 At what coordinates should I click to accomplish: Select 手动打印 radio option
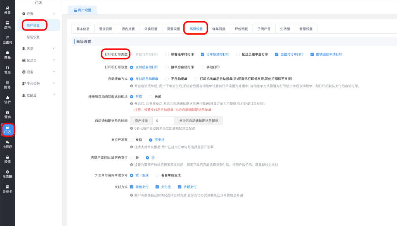(203, 67)
